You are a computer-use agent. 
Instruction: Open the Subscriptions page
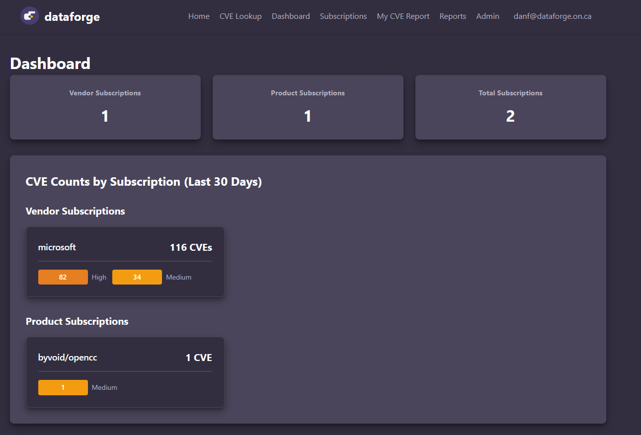(343, 16)
